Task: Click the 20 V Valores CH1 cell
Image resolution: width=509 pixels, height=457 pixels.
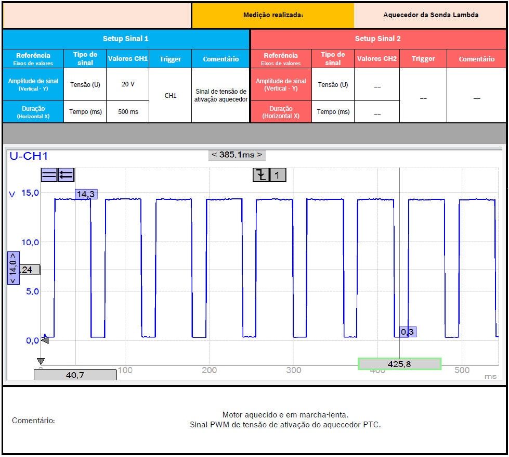Action: pos(128,84)
